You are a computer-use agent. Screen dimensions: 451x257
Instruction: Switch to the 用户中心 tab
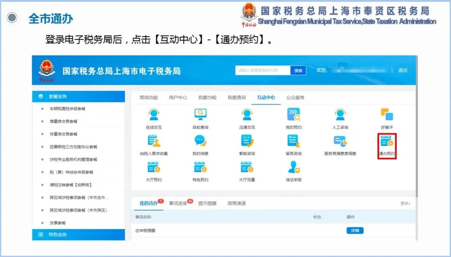point(178,97)
